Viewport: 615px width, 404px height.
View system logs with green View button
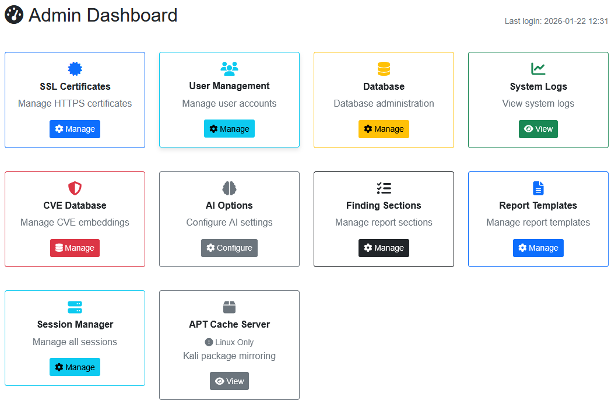[x=538, y=129]
